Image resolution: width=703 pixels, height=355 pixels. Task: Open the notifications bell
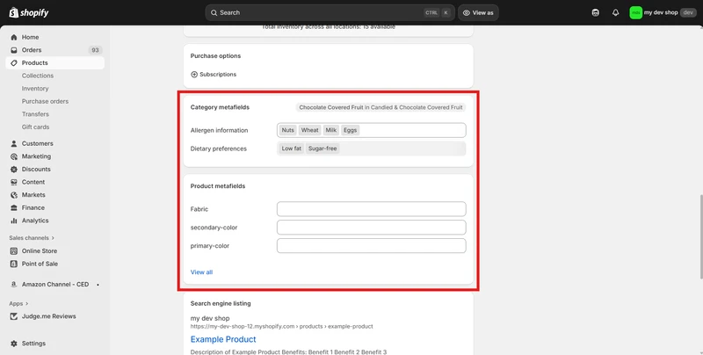click(616, 12)
